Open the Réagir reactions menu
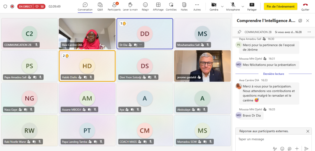The width and height of the screenshot is (315, 151). (x=145, y=6)
